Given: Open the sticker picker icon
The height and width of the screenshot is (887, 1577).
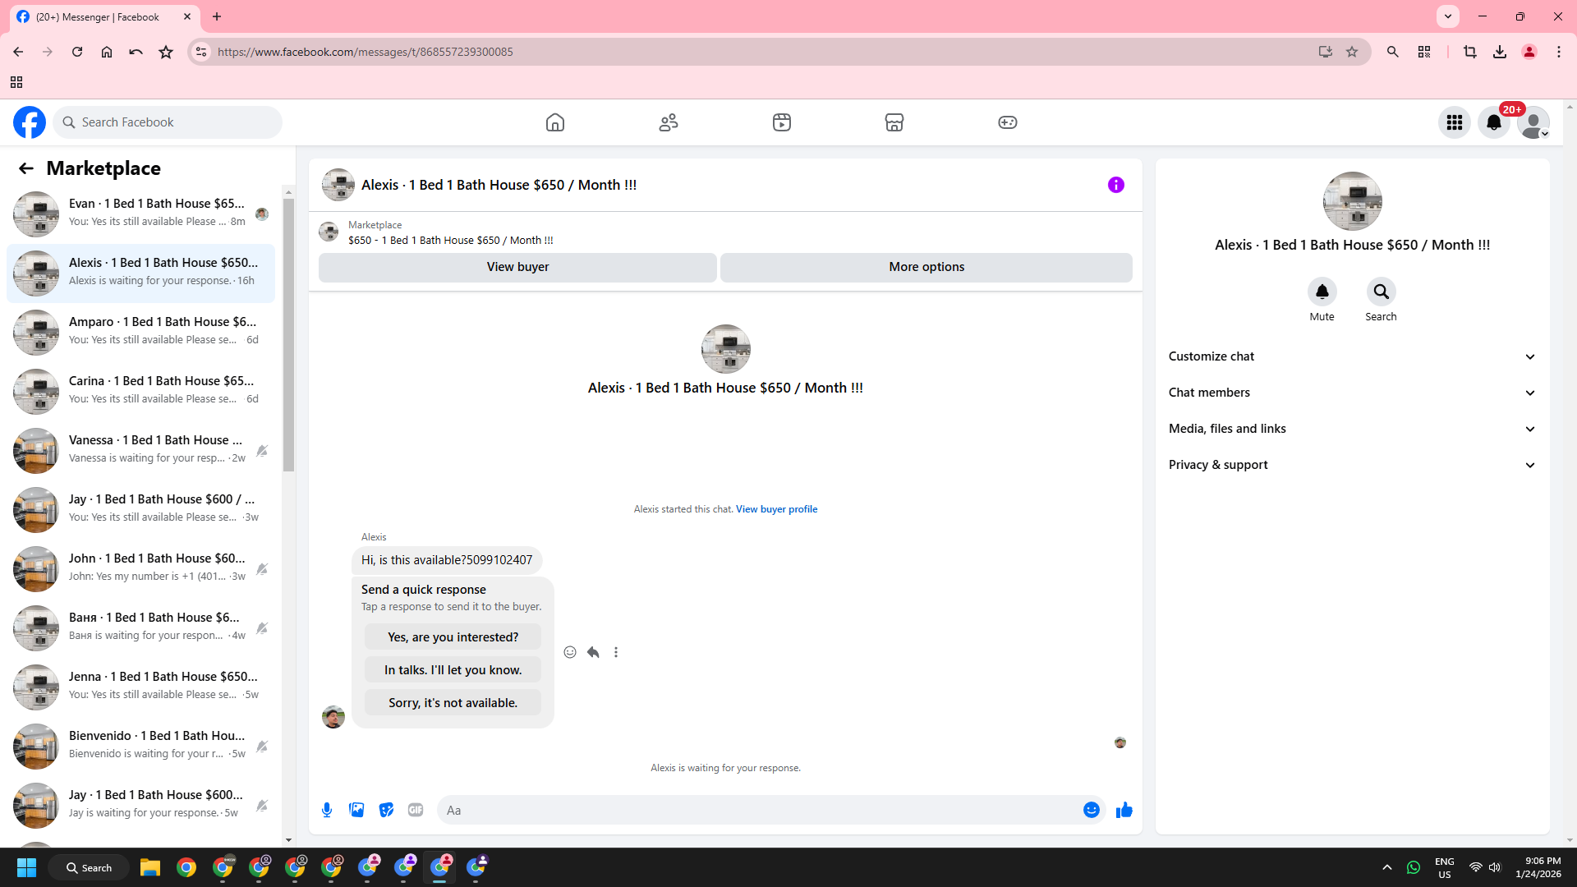Looking at the screenshot, I should 386,810.
